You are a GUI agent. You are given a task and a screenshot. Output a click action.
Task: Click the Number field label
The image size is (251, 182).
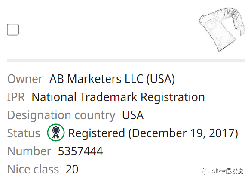tap(29, 151)
